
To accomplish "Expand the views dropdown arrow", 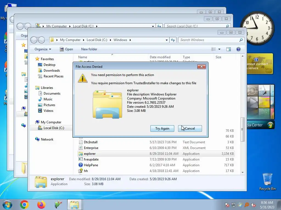I will pyautogui.click(x=219, y=49).
